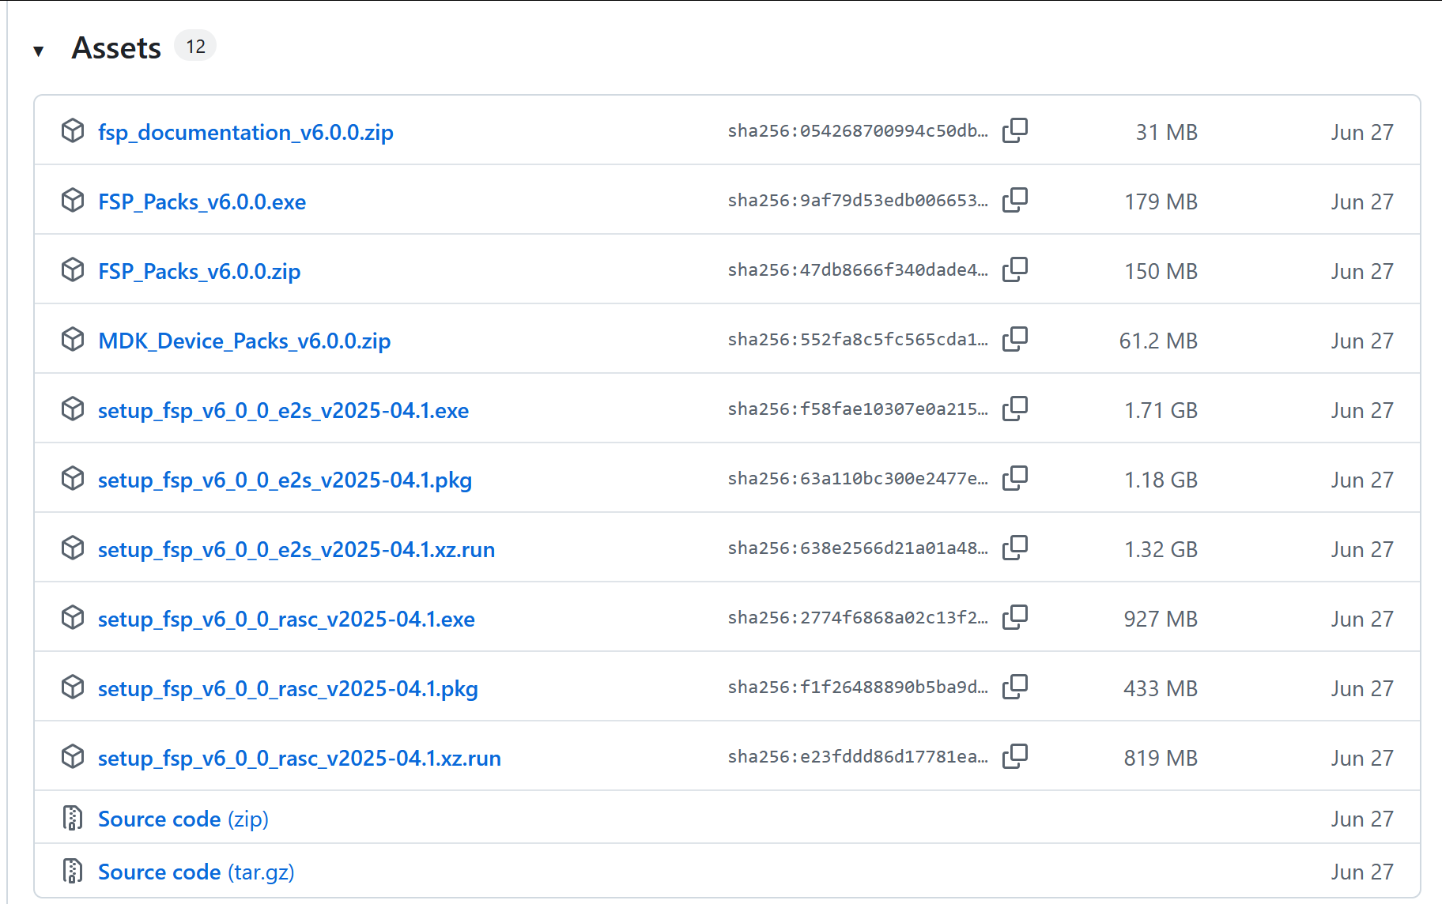The height and width of the screenshot is (904, 1442).
Task: Copy sha256 for setup e2s .xz.run asset
Action: (1015, 548)
